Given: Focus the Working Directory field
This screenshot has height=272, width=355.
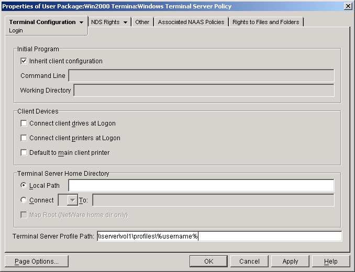Looking at the screenshot, I should pyautogui.click(x=204, y=90).
